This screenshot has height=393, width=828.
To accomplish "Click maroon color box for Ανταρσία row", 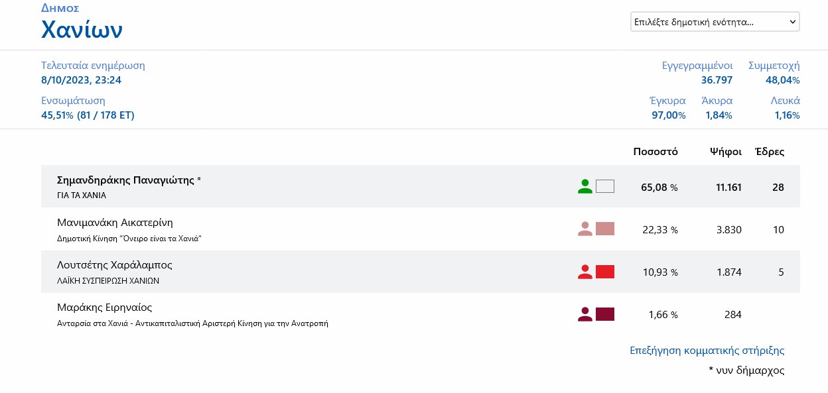I will click(605, 314).
